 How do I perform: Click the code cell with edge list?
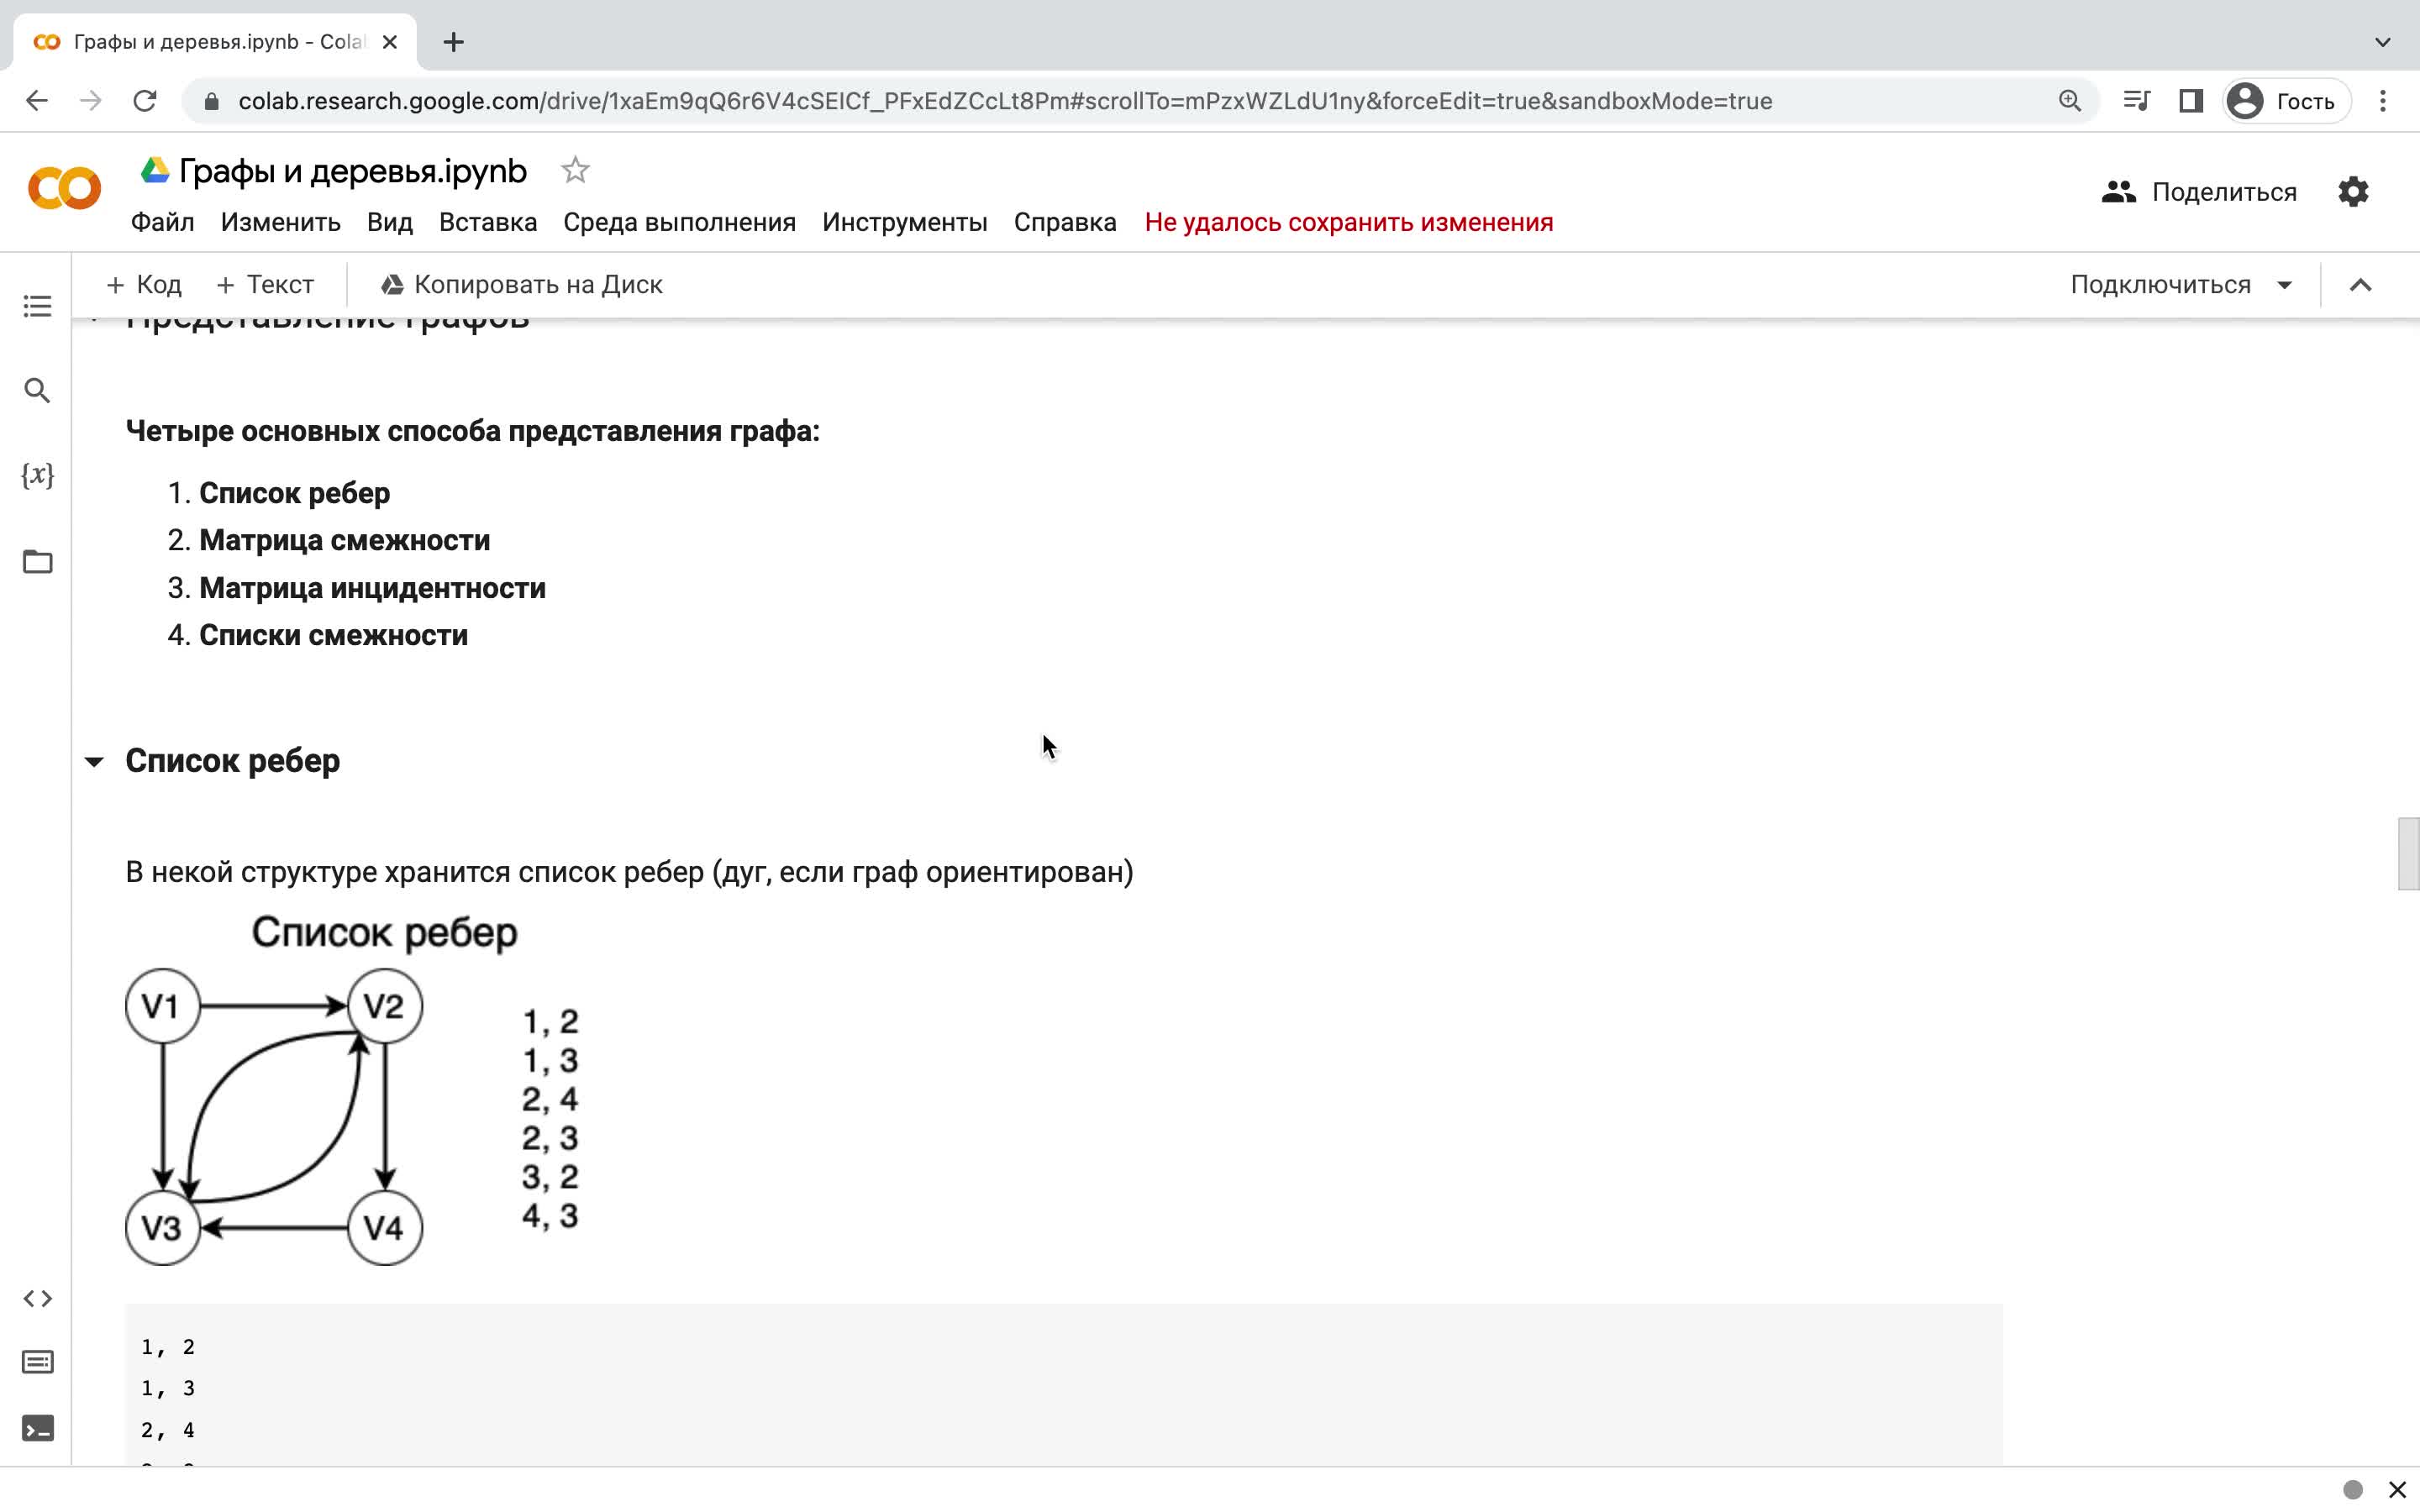(x=1063, y=1385)
